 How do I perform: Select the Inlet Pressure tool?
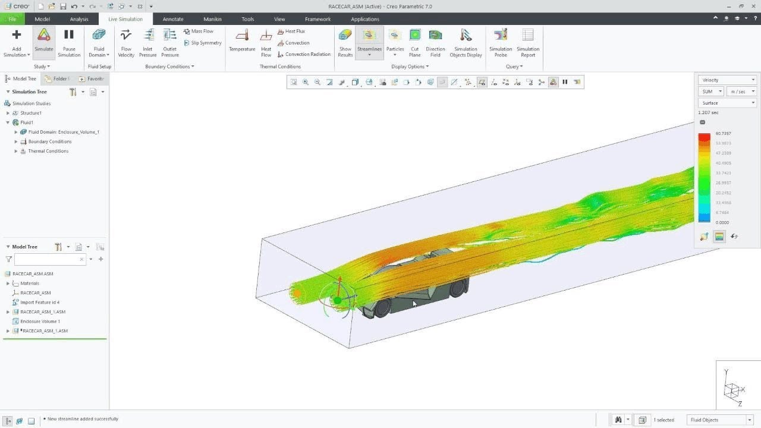(x=148, y=42)
